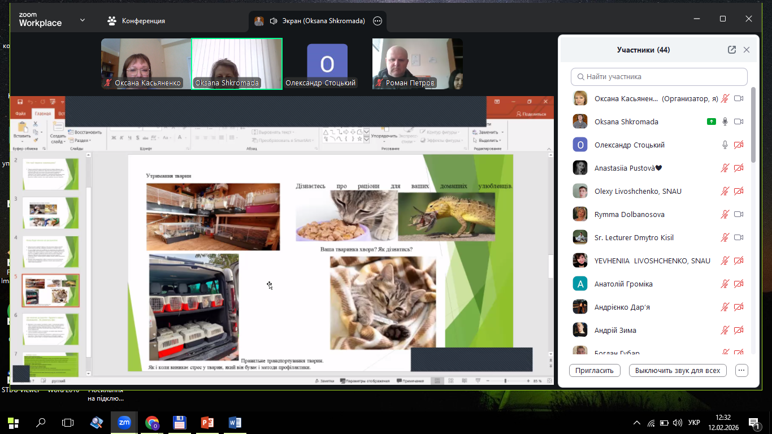Click the Zoom app taskbar icon
This screenshot has width=772, height=434.
pyautogui.click(x=124, y=422)
